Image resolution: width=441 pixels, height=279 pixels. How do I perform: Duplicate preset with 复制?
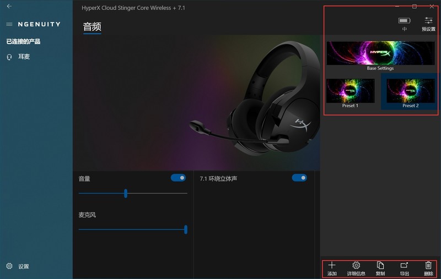pyautogui.click(x=380, y=269)
